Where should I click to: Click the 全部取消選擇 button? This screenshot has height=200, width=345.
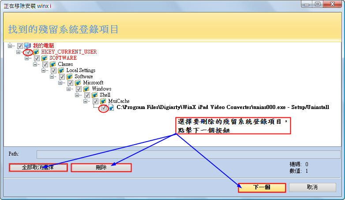[38, 167]
